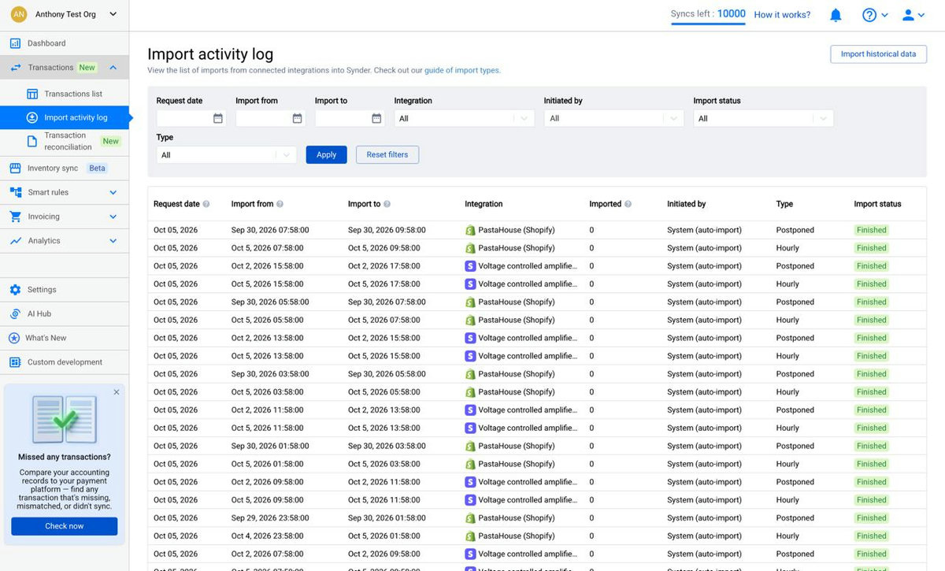The height and width of the screenshot is (571, 945).
Task: Expand the Smart rules submenu chevron
Action: [113, 192]
